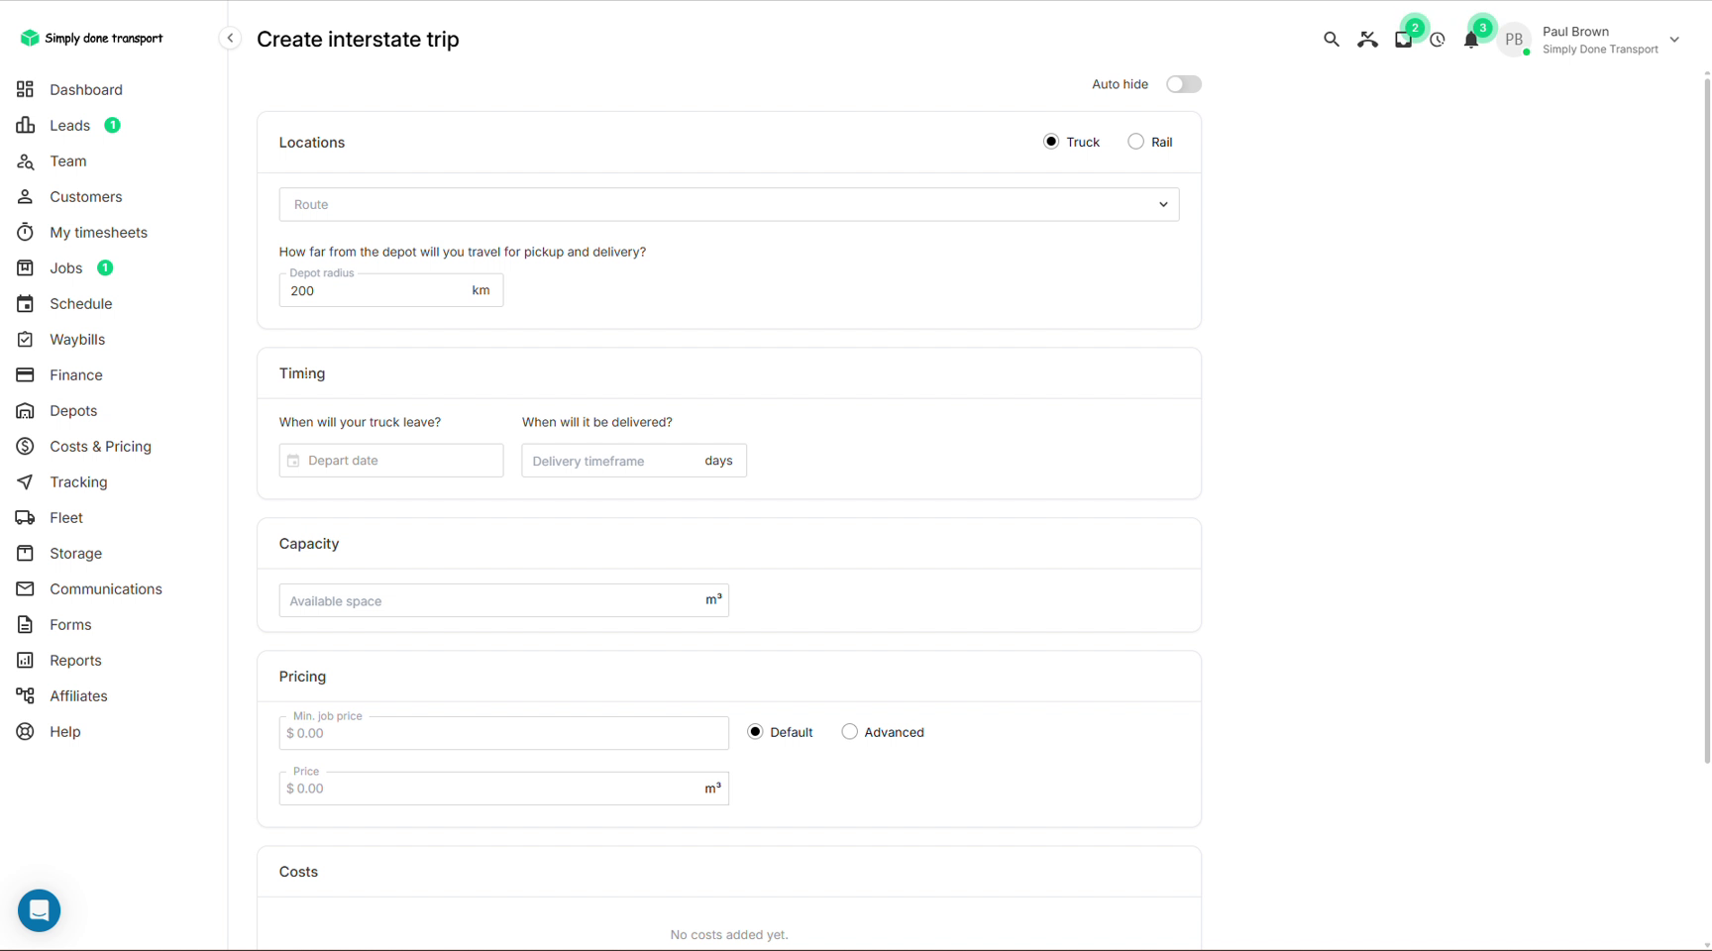The image size is (1712, 951).
Task: Open the Route dropdown
Action: tap(729, 204)
